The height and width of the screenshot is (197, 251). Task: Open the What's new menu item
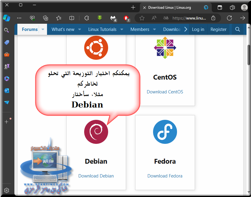63,29
